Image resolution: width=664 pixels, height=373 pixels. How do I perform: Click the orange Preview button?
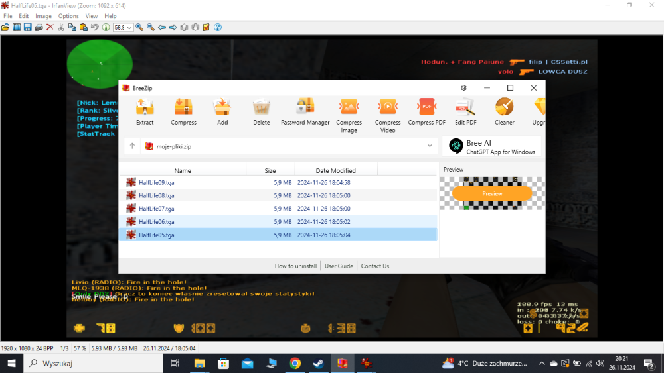[x=492, y=193]
